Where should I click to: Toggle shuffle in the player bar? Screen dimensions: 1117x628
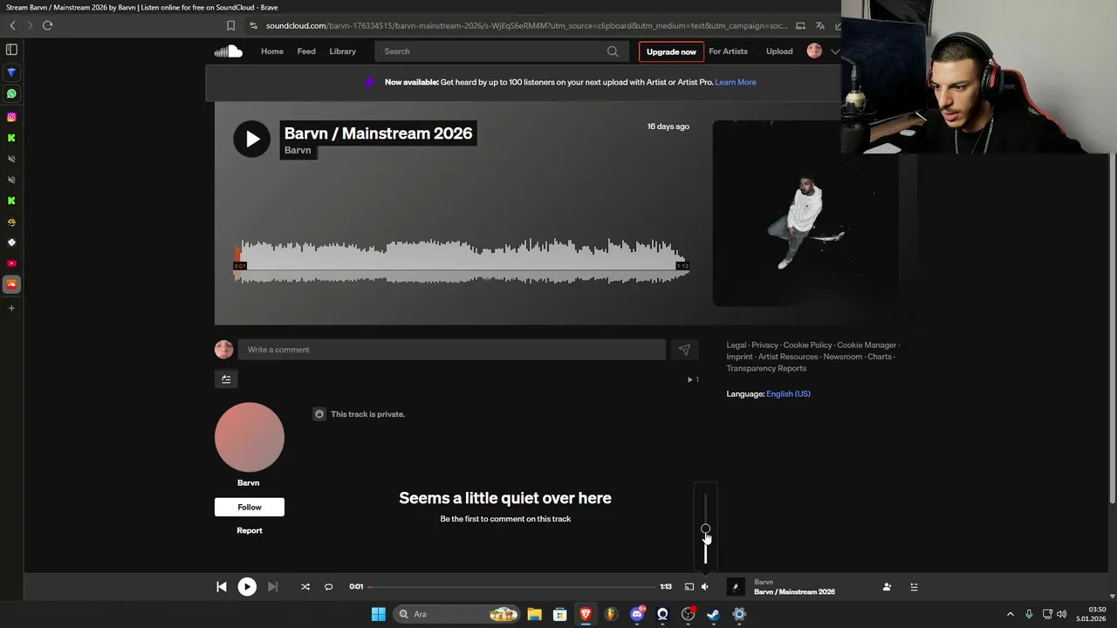tap(305, 587)
